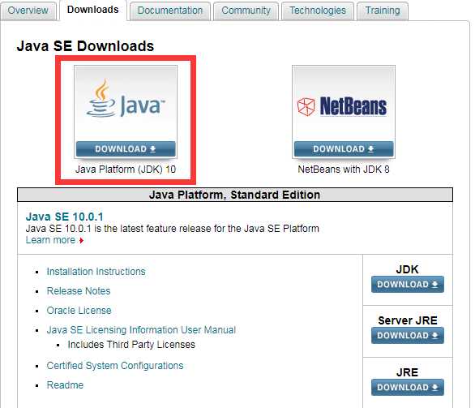View the Oracle License link

[79, 311]
